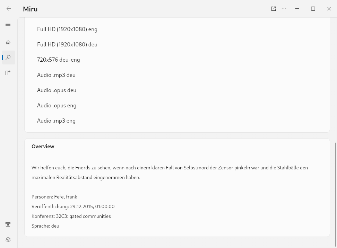337x248 pixels.
Task: Maximize the Miru window
Action: click(x=313, y=9)
